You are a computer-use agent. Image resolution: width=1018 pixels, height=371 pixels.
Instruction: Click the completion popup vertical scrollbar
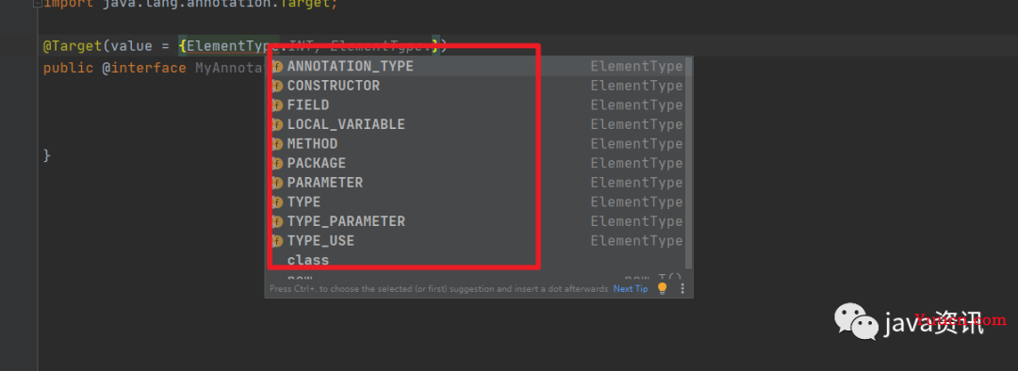point(689,162)
